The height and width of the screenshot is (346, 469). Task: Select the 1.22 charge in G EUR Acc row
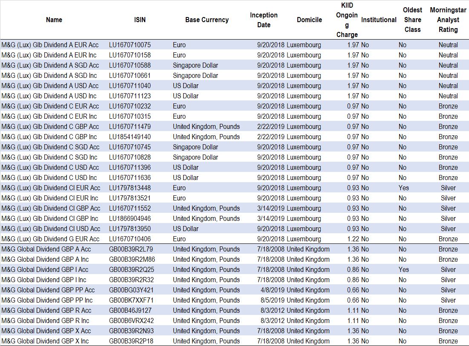pyautogui.click(x=353, y=239)
